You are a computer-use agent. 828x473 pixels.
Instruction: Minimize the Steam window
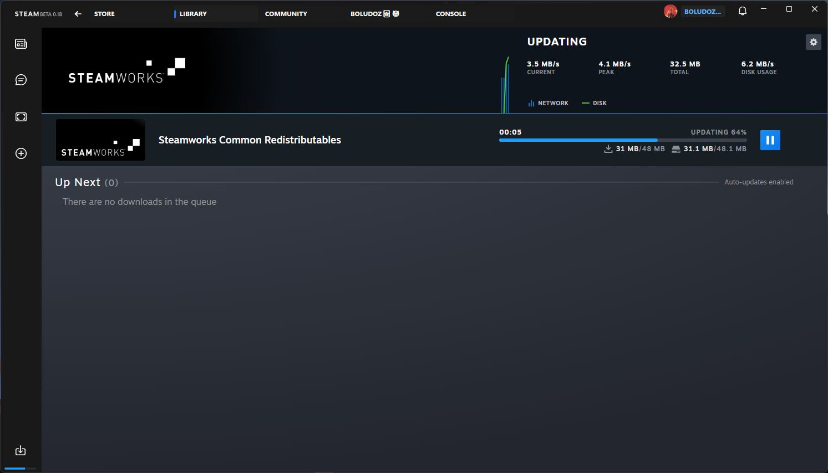coord(764,9)
